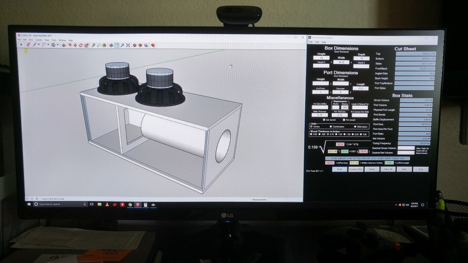
Task: Open the Extension Warehouse icon
Action: [140, 45]
